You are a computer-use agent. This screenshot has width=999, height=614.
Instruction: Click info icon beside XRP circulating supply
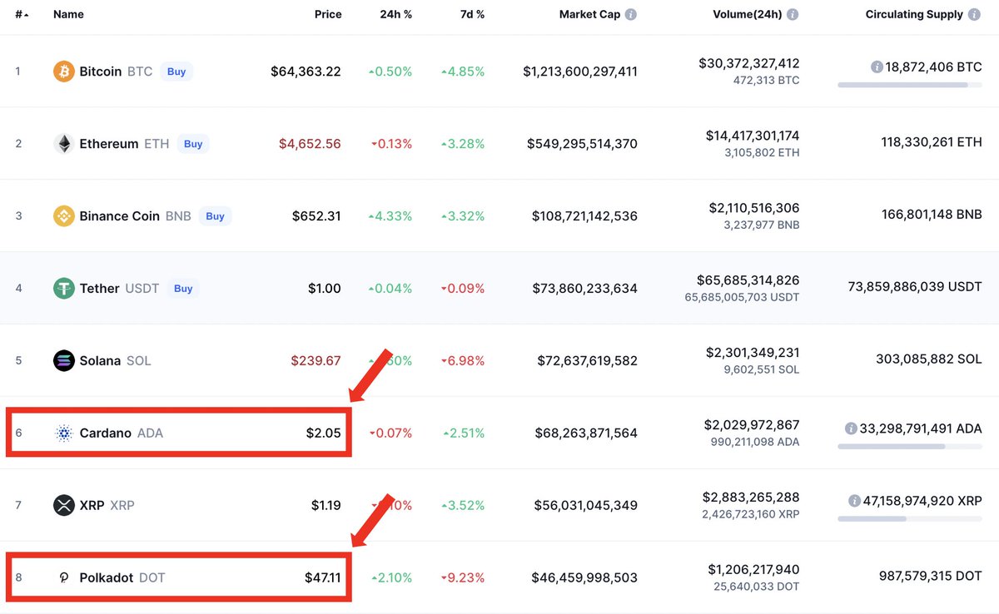pyautogui.click(x=854, y=501)
